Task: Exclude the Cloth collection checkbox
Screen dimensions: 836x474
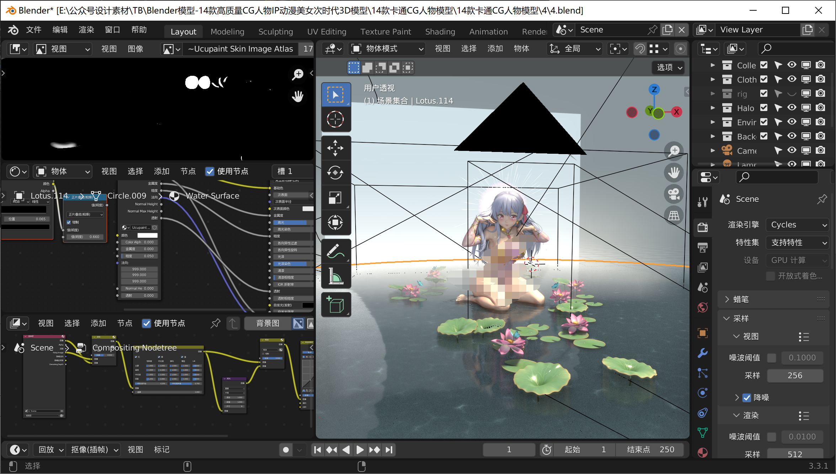Action: click(x=764, y=79)
